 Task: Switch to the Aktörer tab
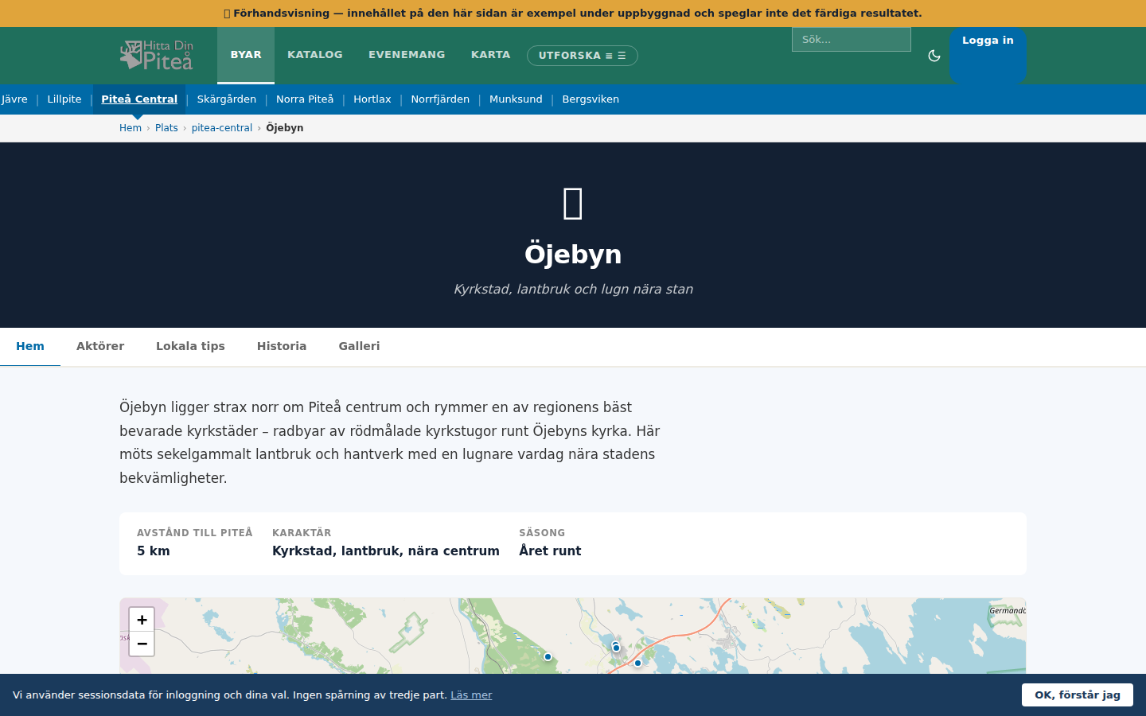(100, 347)
